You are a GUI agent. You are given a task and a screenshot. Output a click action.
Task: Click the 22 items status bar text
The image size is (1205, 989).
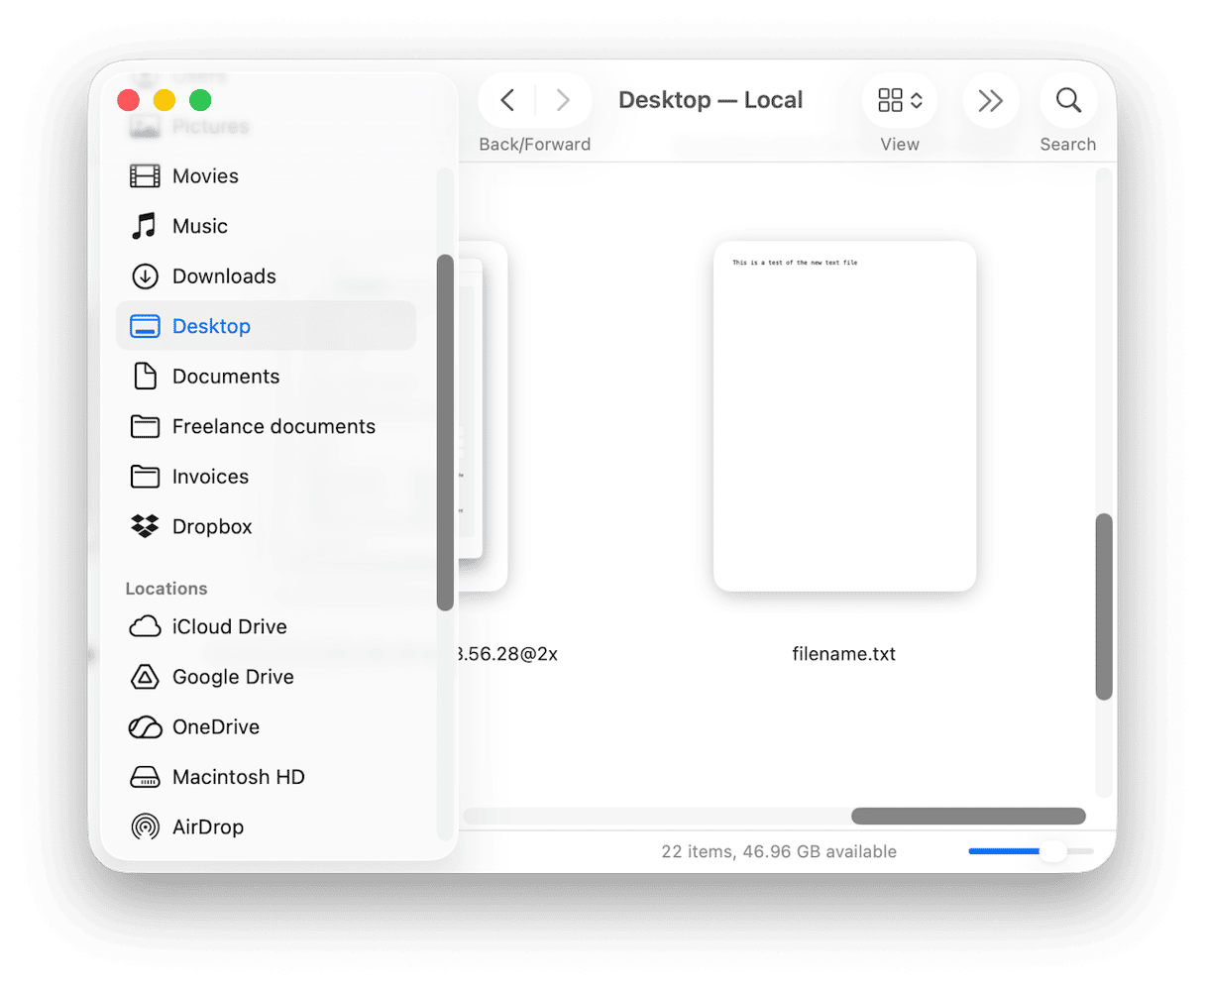[779, 851]
